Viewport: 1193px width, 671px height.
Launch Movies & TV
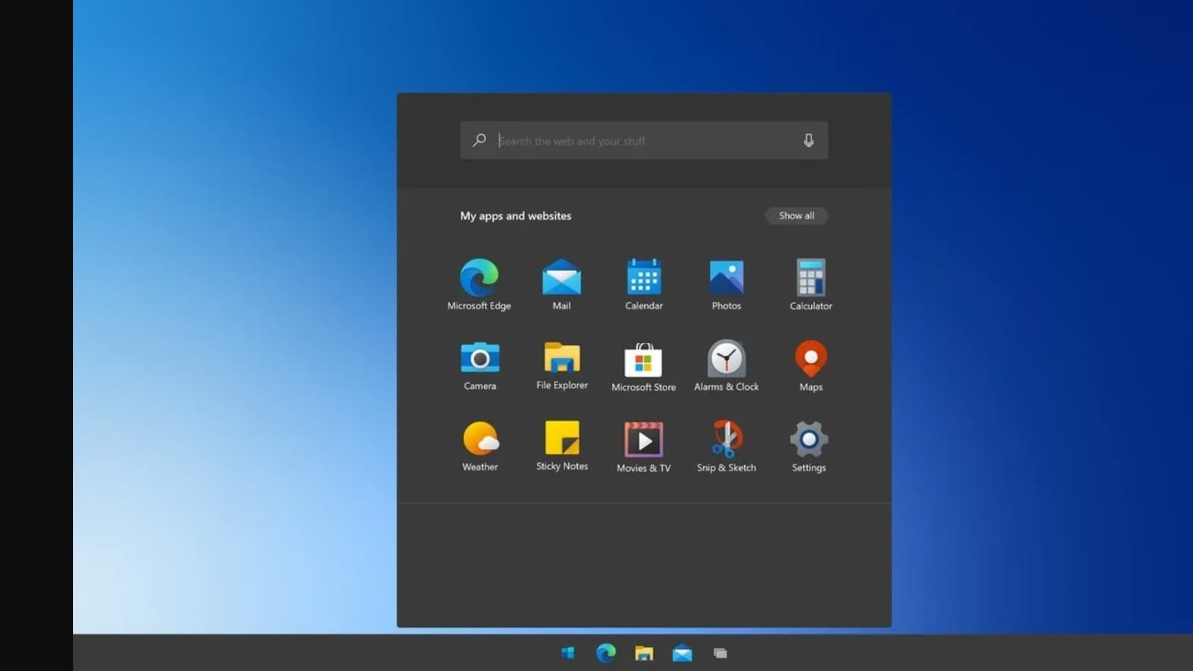pyautogui.click(x=643, y=447)
